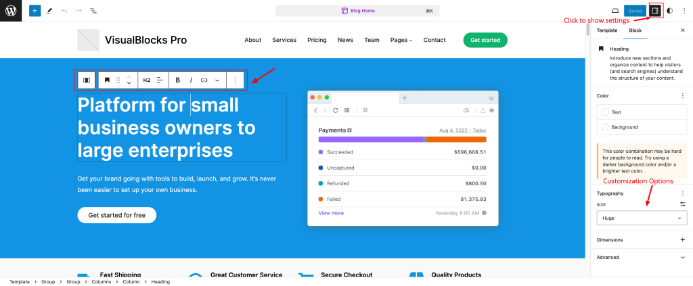Apply italic formatting to heading

pos(191,80)
